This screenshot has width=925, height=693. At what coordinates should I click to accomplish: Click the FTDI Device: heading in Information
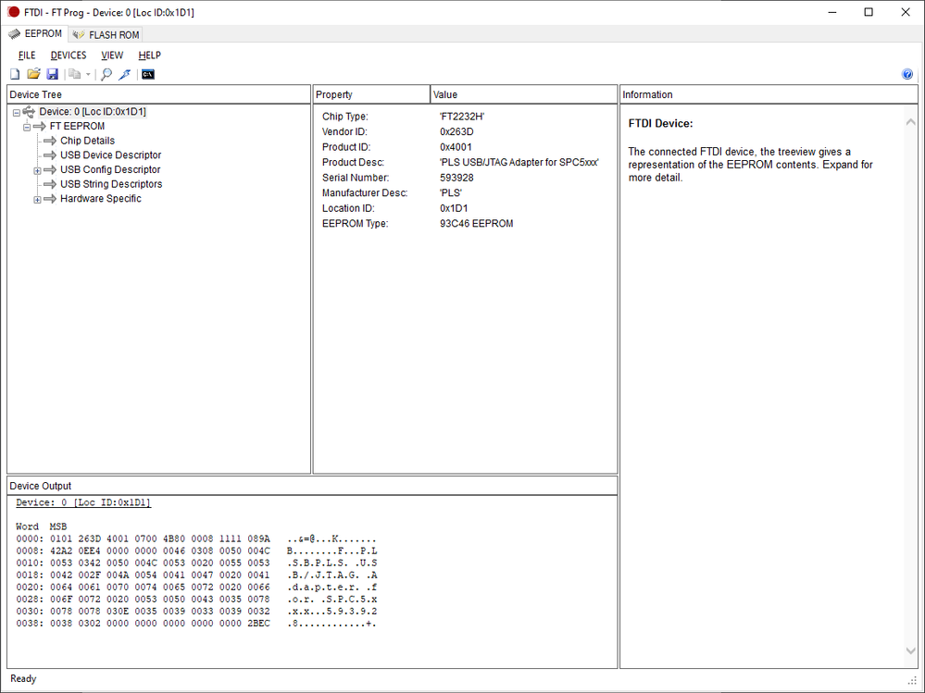point(661,124)
